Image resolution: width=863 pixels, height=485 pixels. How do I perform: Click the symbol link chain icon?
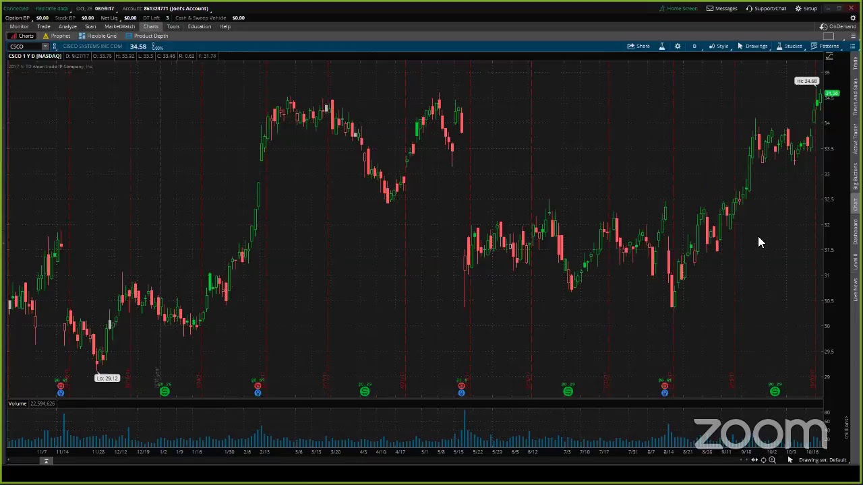55,46
